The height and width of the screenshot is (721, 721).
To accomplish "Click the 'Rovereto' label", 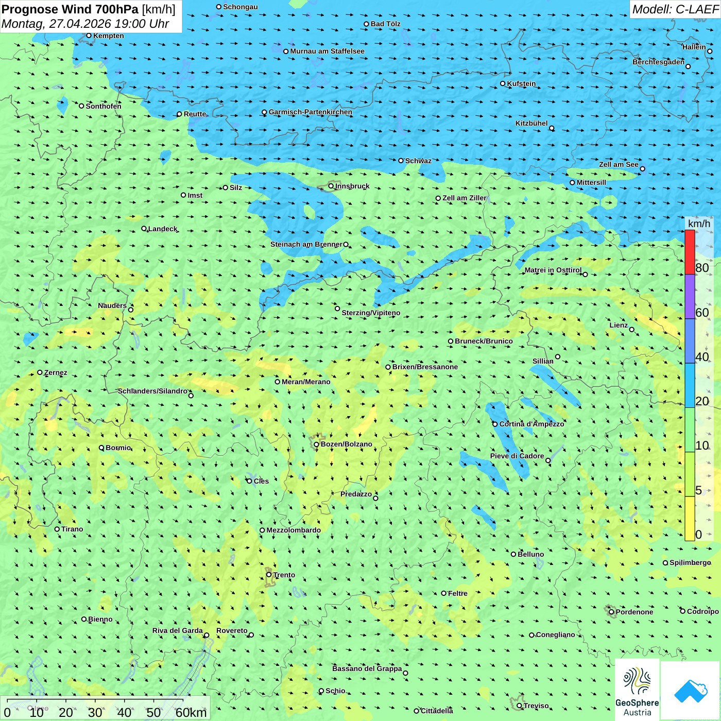I will (x=232, y=630).
